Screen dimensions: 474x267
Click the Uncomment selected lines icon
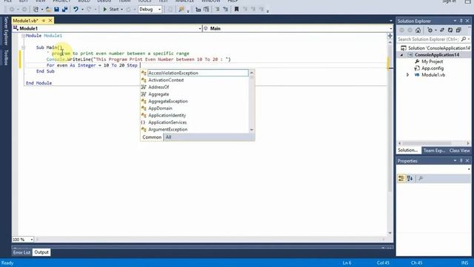tap(225, 10)
